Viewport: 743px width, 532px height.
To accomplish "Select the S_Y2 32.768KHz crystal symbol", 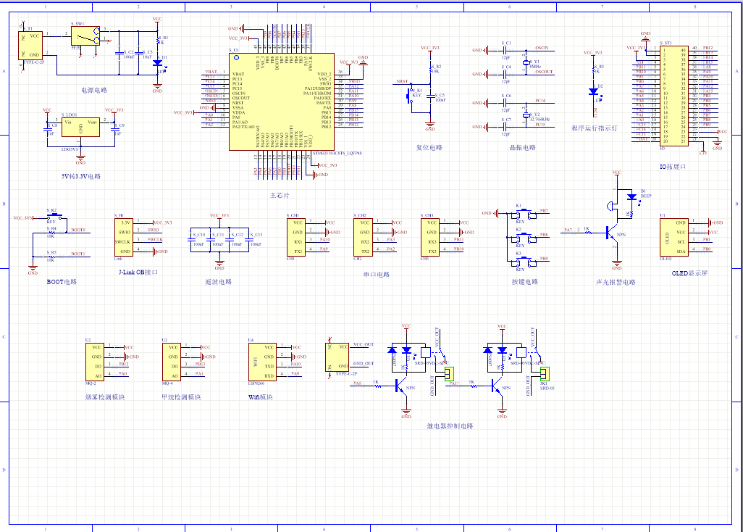I will (x=526, y=115).
